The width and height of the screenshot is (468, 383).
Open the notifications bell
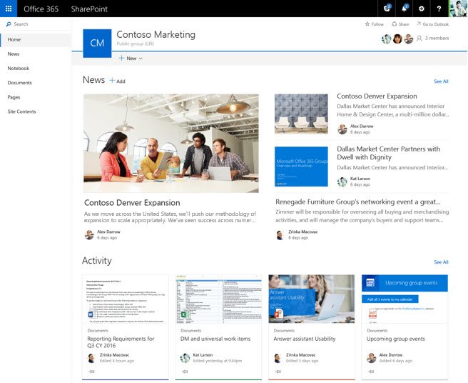coord(404,9)
